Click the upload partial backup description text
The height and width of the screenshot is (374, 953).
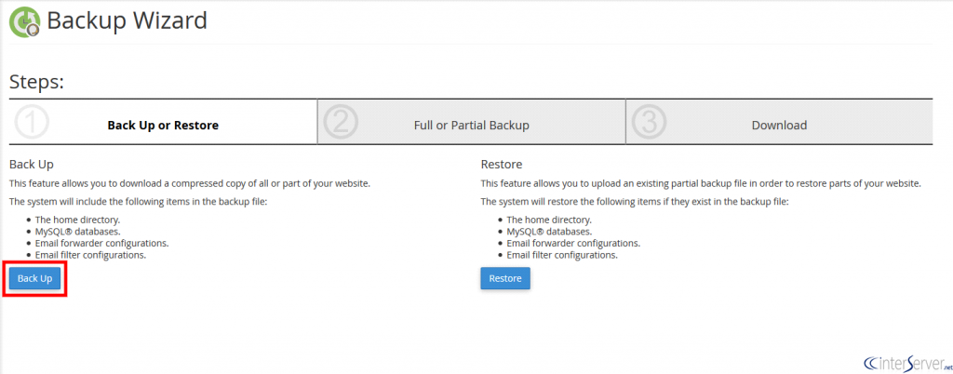[700, 183]
